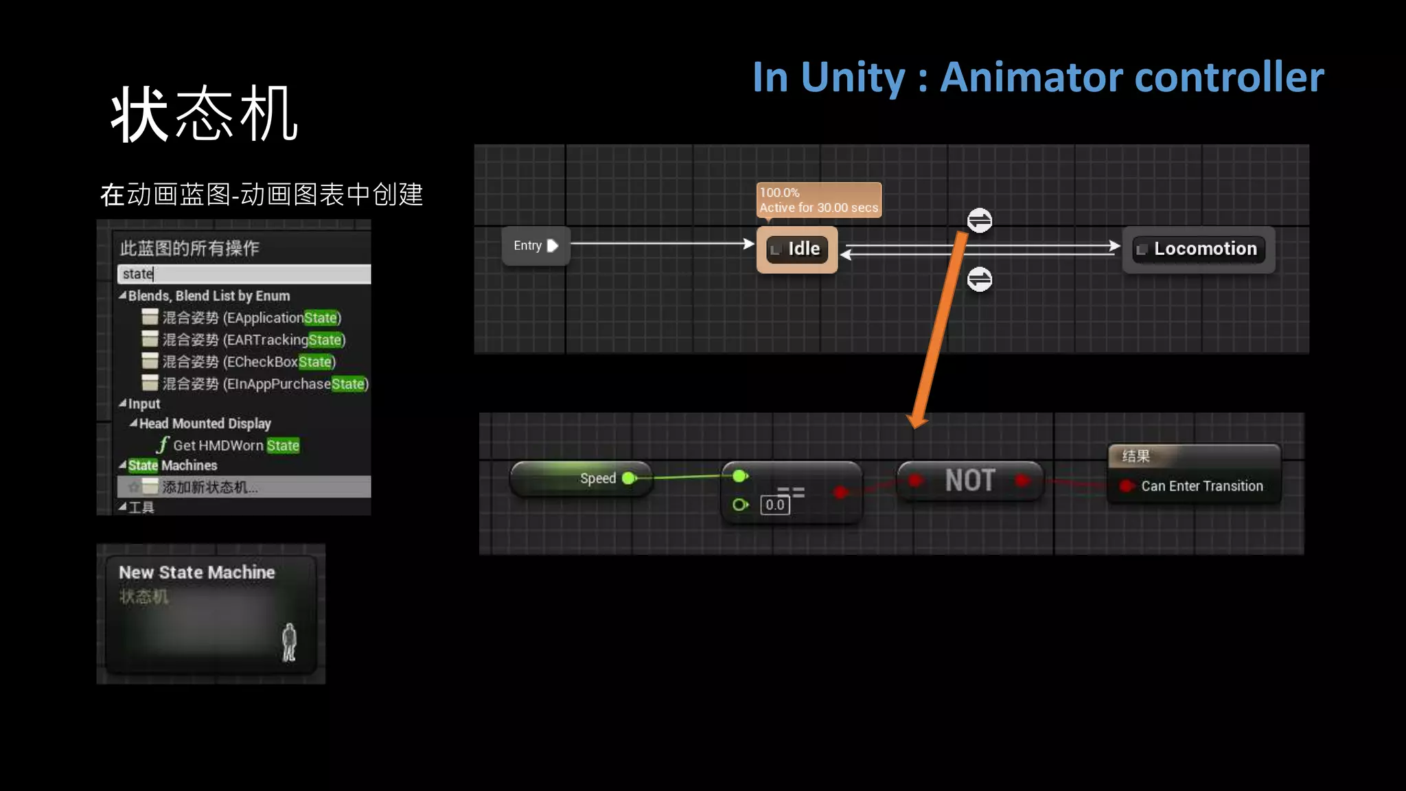Click the Idle 'Active for 30.00 secs' tooltip
Viewport: 1406px width, 791px height.
click(818, 200)
